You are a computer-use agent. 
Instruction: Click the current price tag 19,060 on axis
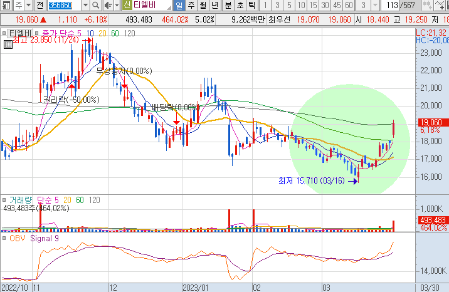433,122
